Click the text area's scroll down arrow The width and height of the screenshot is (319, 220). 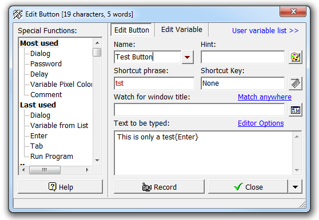(x=297, y=170)
